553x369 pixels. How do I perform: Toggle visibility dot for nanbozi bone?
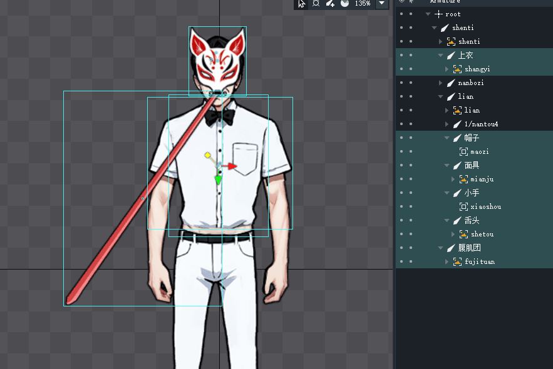tap(401, 83)
